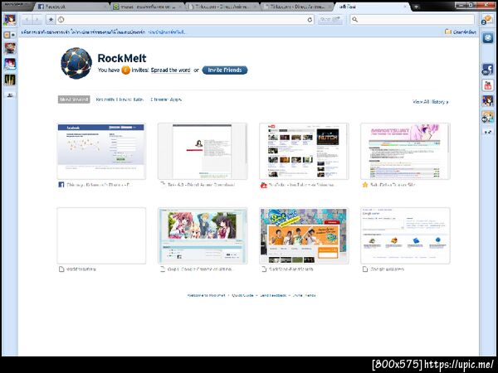Open the page thumbnail with the red bar

[203, 152]
